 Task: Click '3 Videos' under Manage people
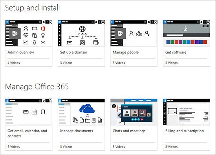119,63
